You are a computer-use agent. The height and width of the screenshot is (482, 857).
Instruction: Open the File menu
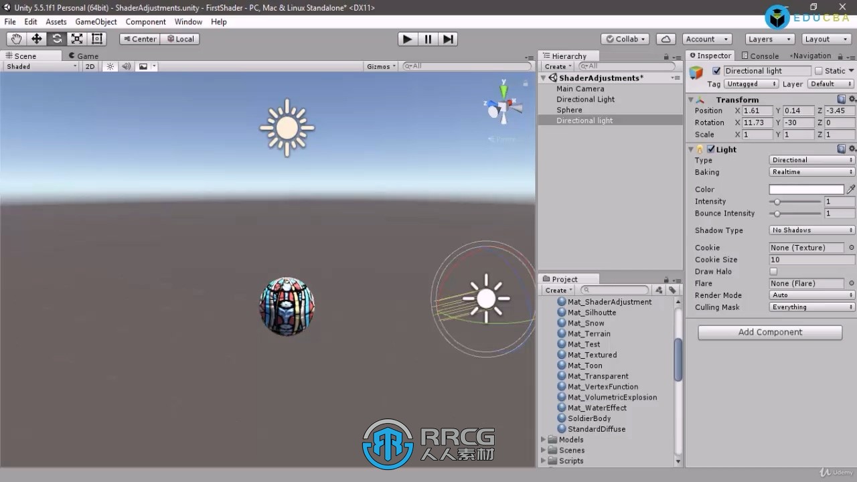point(10,22)
